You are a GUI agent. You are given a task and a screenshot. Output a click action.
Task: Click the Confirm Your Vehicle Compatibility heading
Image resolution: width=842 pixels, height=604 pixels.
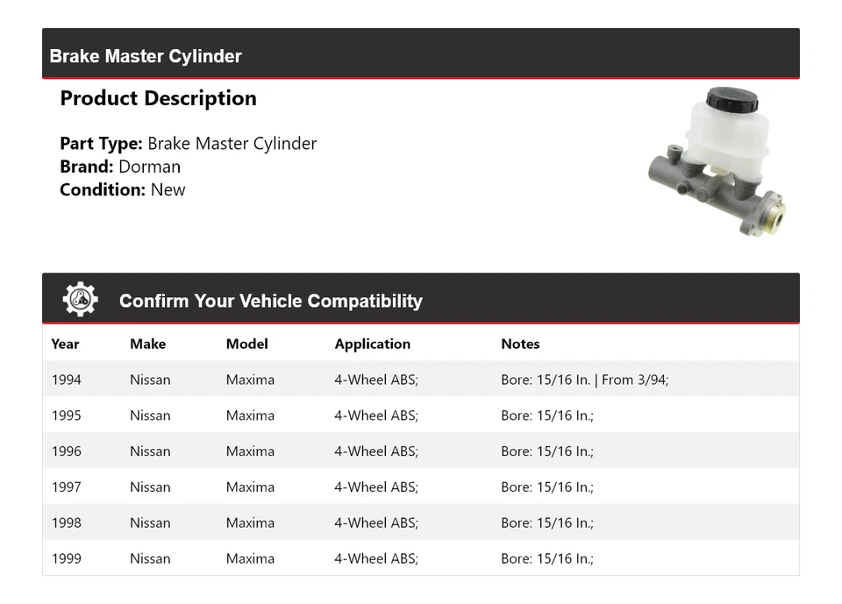click(x=270, y=301)
